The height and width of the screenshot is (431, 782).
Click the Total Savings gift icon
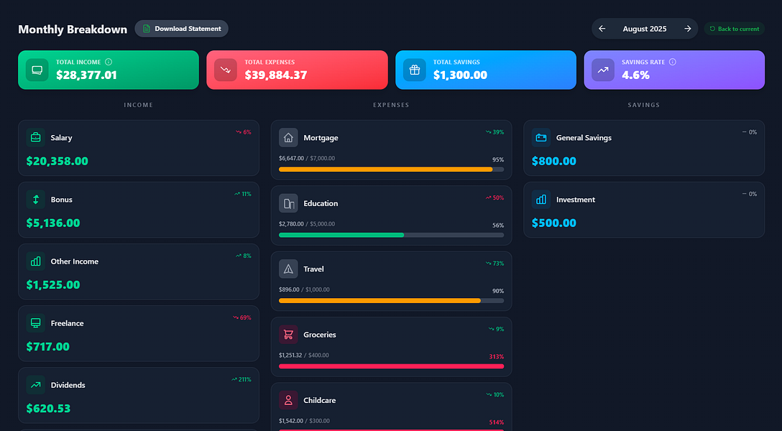point(415,70)
